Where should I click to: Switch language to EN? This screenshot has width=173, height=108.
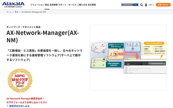(x=153, y=5)
